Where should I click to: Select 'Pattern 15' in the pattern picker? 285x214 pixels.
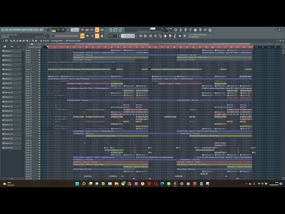12,115
